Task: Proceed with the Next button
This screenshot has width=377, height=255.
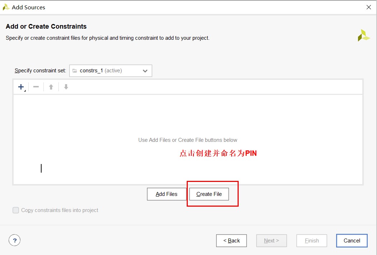Action: pos(271,241)
